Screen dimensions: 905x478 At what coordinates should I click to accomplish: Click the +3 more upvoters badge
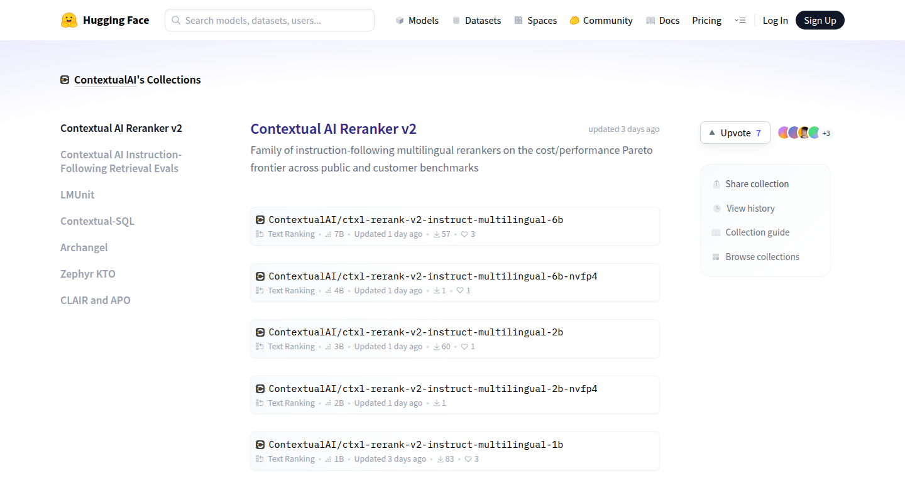pyautogui.click(x=826, y=133)
